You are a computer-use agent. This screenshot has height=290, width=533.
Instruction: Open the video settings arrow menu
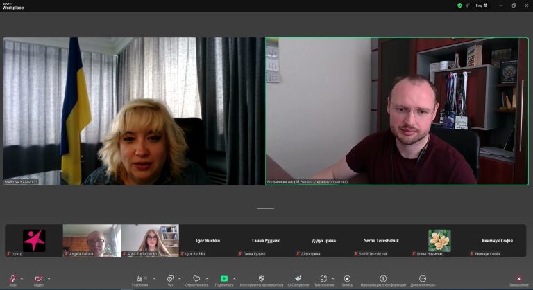tap(49, 278)
